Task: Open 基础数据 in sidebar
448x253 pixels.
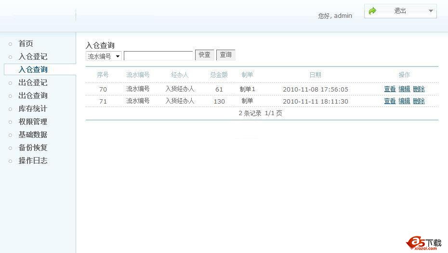Action: [x=33, y=134]
